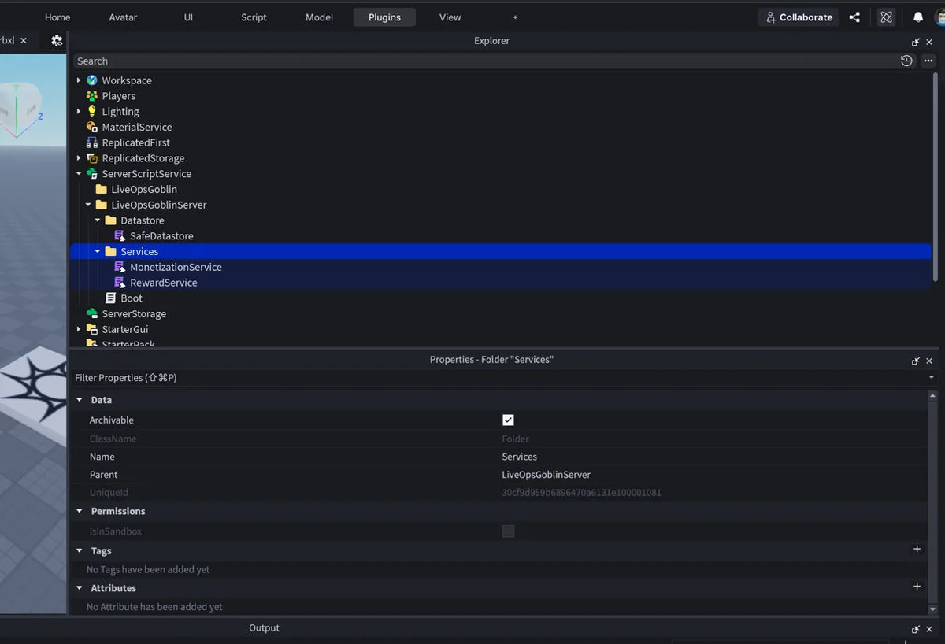Click the RewardService module script icon
The image size is (945, 644).
[120, 283]
